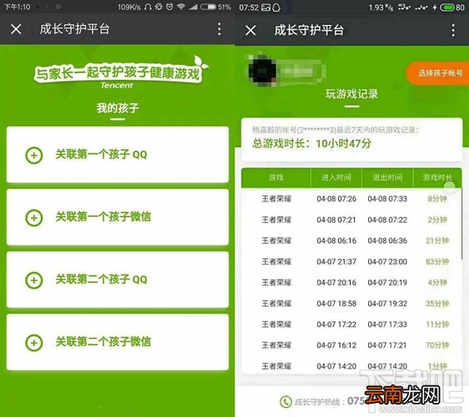Tap the records table scrollbar
This screenshot has width=469, height=417.
tap(463, 224)
